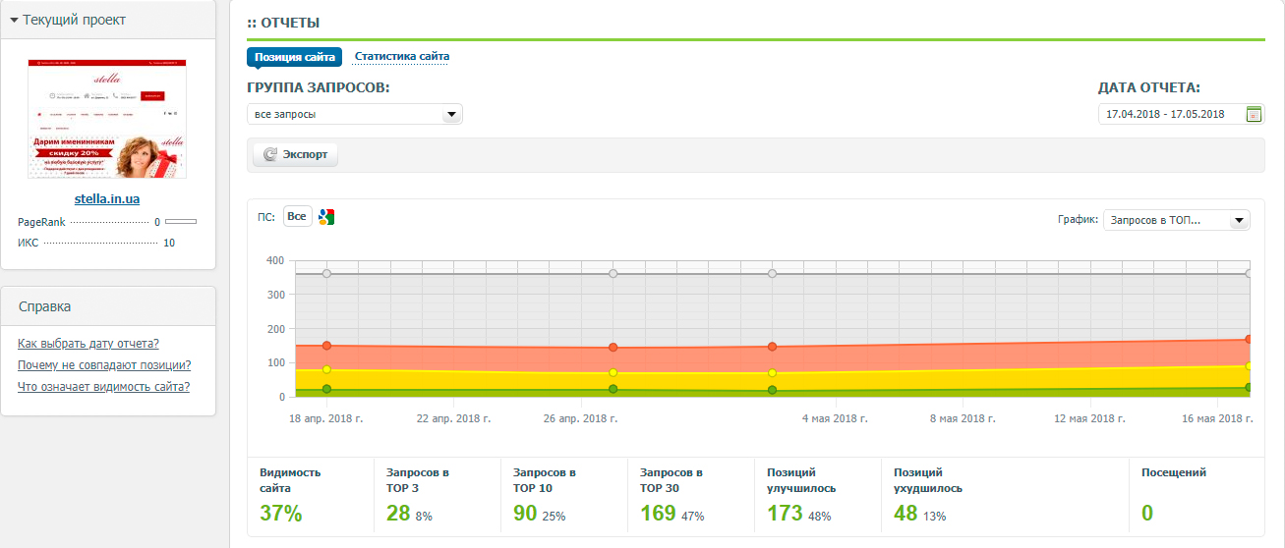Open Почему не совпадают позиции link
The height and width of the screenshot is (548, 1285).
point(104,365)
